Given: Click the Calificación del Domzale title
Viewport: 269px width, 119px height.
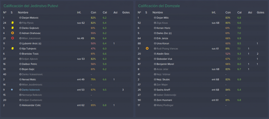Looking at the screenshot, I should [159, 6].
